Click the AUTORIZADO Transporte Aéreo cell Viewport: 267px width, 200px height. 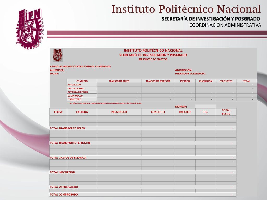click(119, 85)
